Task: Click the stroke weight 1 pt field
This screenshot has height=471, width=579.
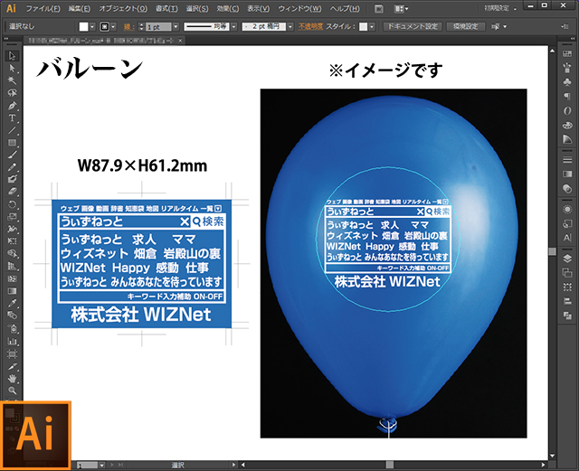Action: (x=158, y=27)
